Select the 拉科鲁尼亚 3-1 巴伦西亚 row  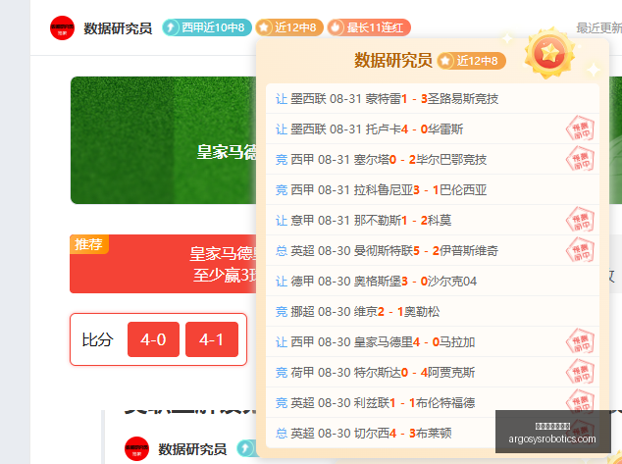(x=433, y=190)
